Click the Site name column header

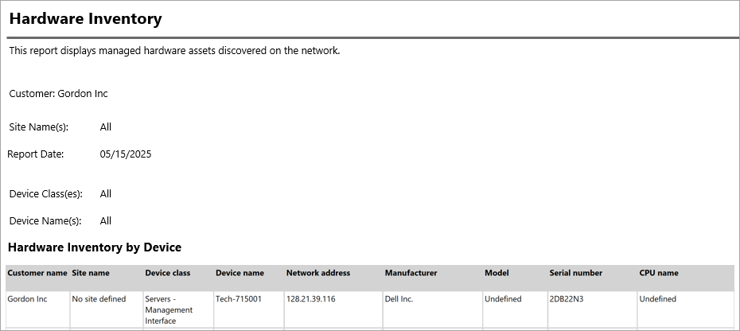(x=91, y=273)
